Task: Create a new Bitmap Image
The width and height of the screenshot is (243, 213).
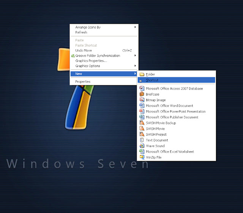Action: click(x=176, y=100)
